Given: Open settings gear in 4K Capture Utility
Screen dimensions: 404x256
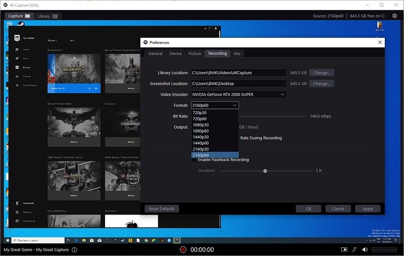Looking at the screenshot, I should tap(394, 16).
